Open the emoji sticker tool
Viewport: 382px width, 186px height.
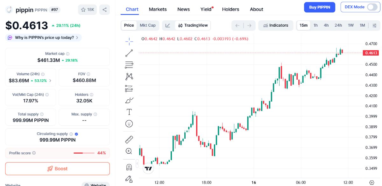pos(129,123)
